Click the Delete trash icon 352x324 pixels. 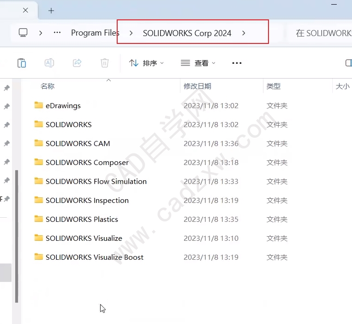point(105,63)
